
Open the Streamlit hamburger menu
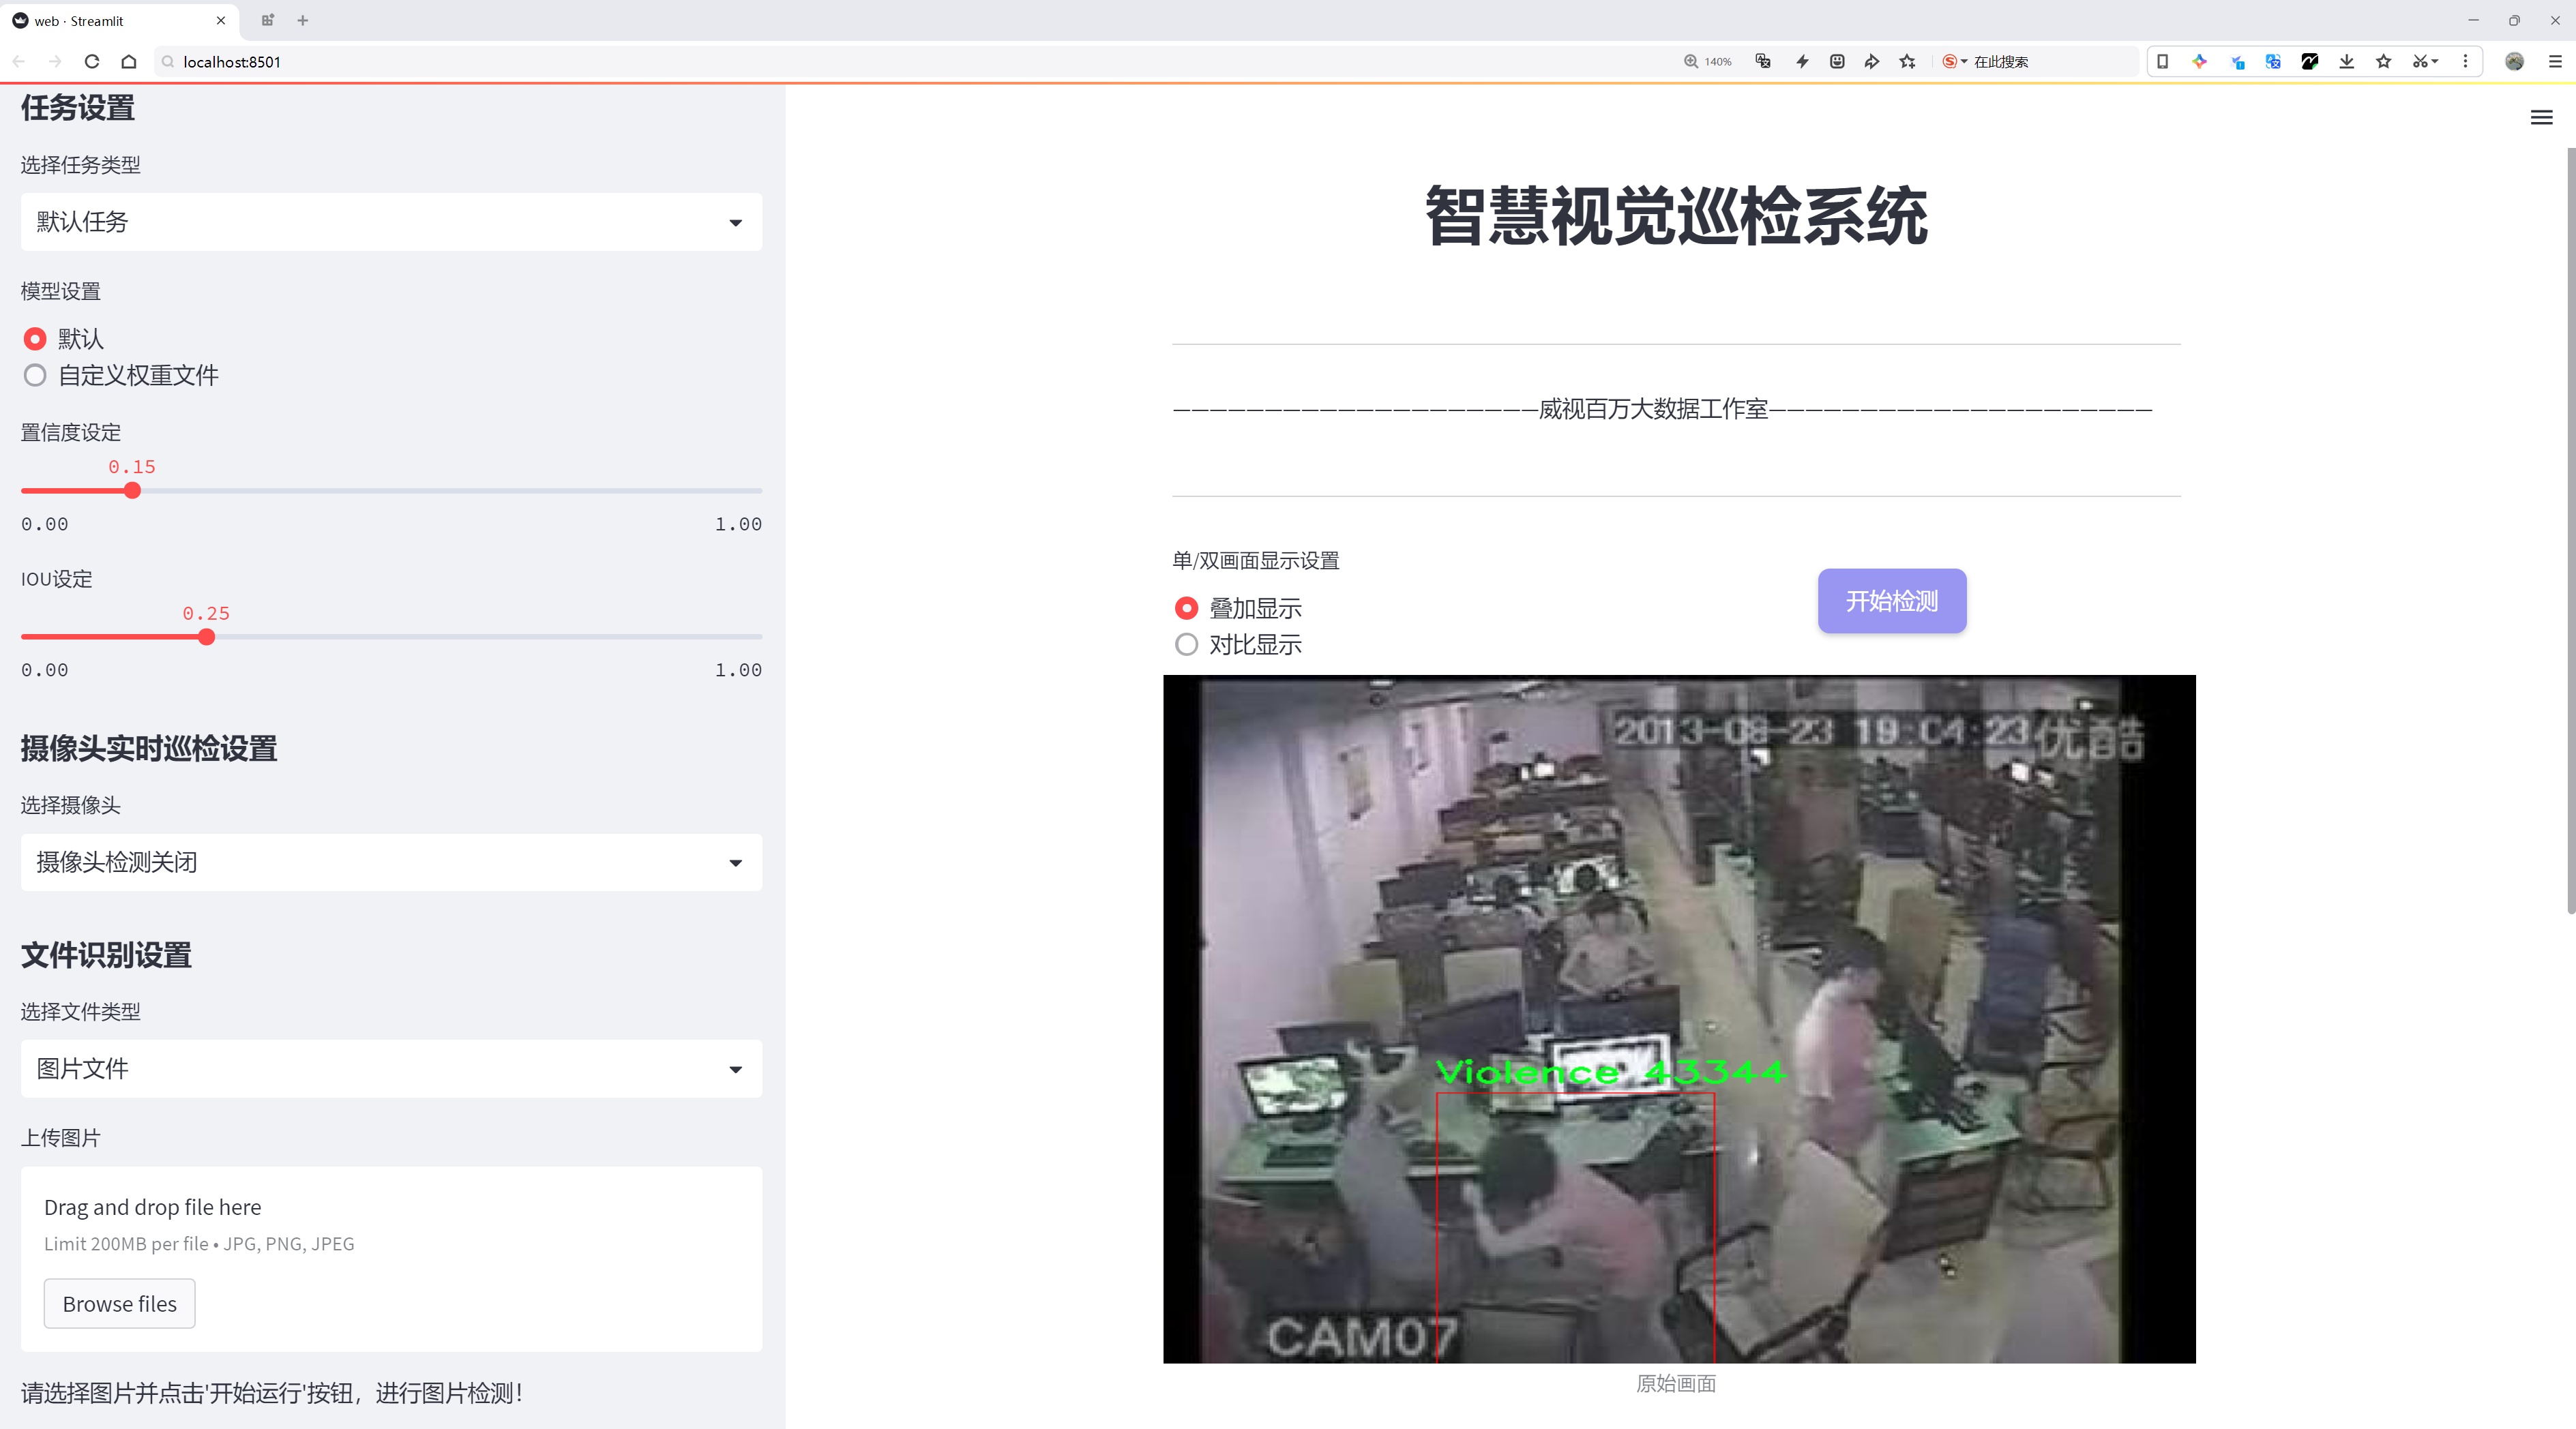coord(2541,118)
